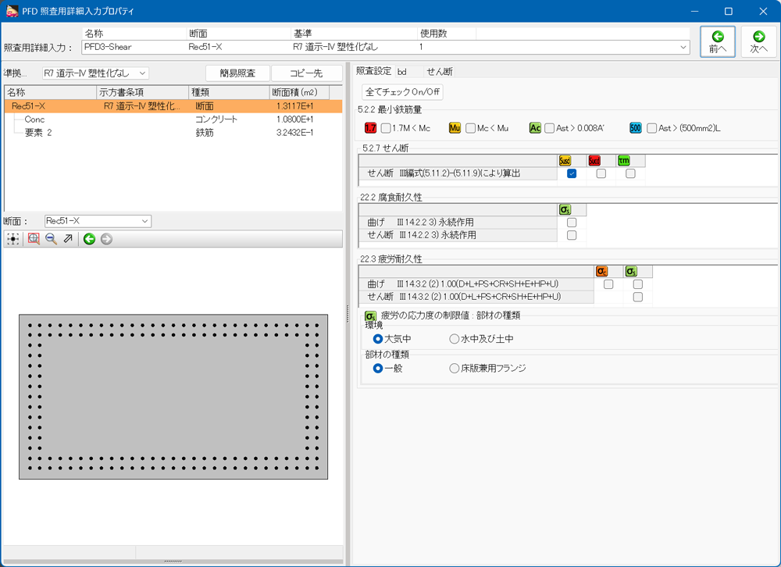
Task: Enable the 1.7M < Mc checkbox
Action: click(386, 128)
